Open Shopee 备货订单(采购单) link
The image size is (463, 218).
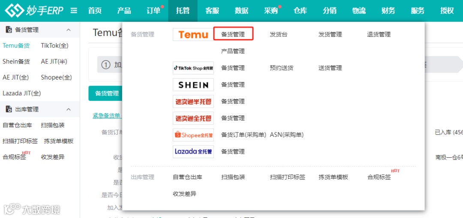pos(244,135)
